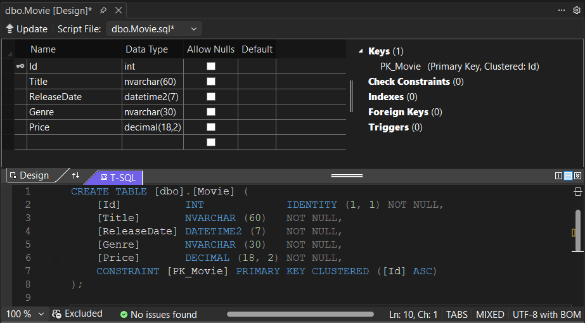585x323 pixels.
Task: Click the Excluded status icon
Action: [56, 314]
